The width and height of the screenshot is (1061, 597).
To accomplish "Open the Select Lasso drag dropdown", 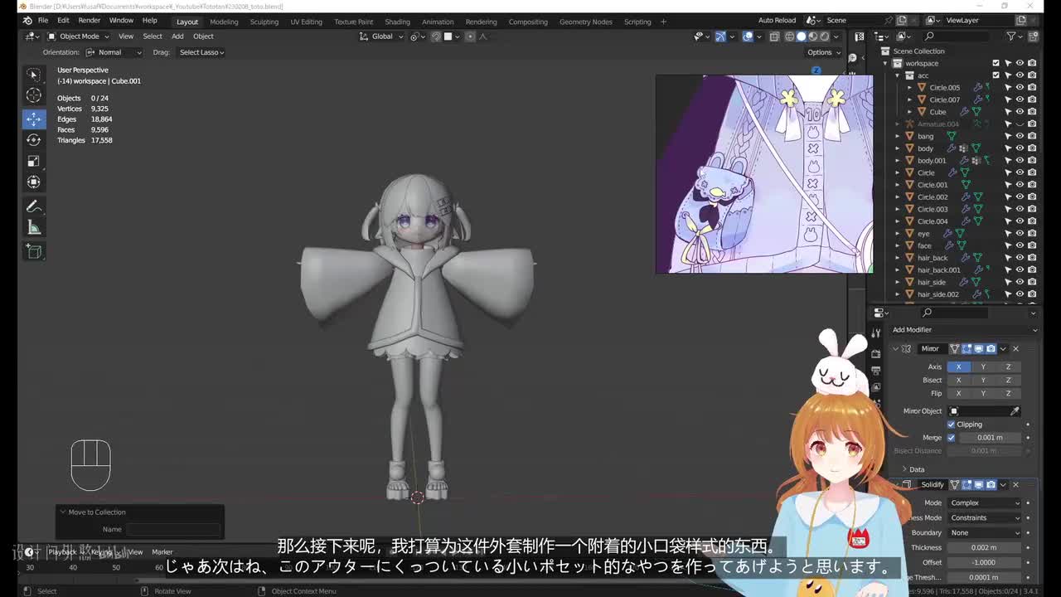I will 201,52.
